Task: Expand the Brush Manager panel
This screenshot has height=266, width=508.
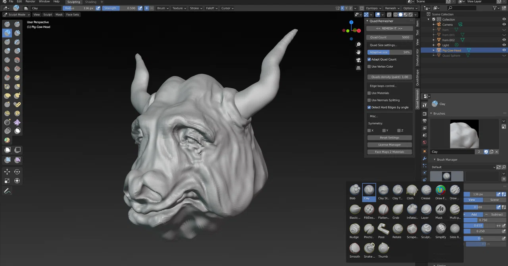Action: pyautogui.click(x=447, y=160)
